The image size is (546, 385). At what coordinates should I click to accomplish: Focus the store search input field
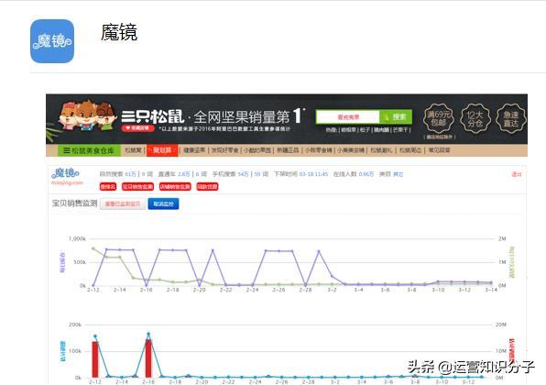[x=347, y=117]
